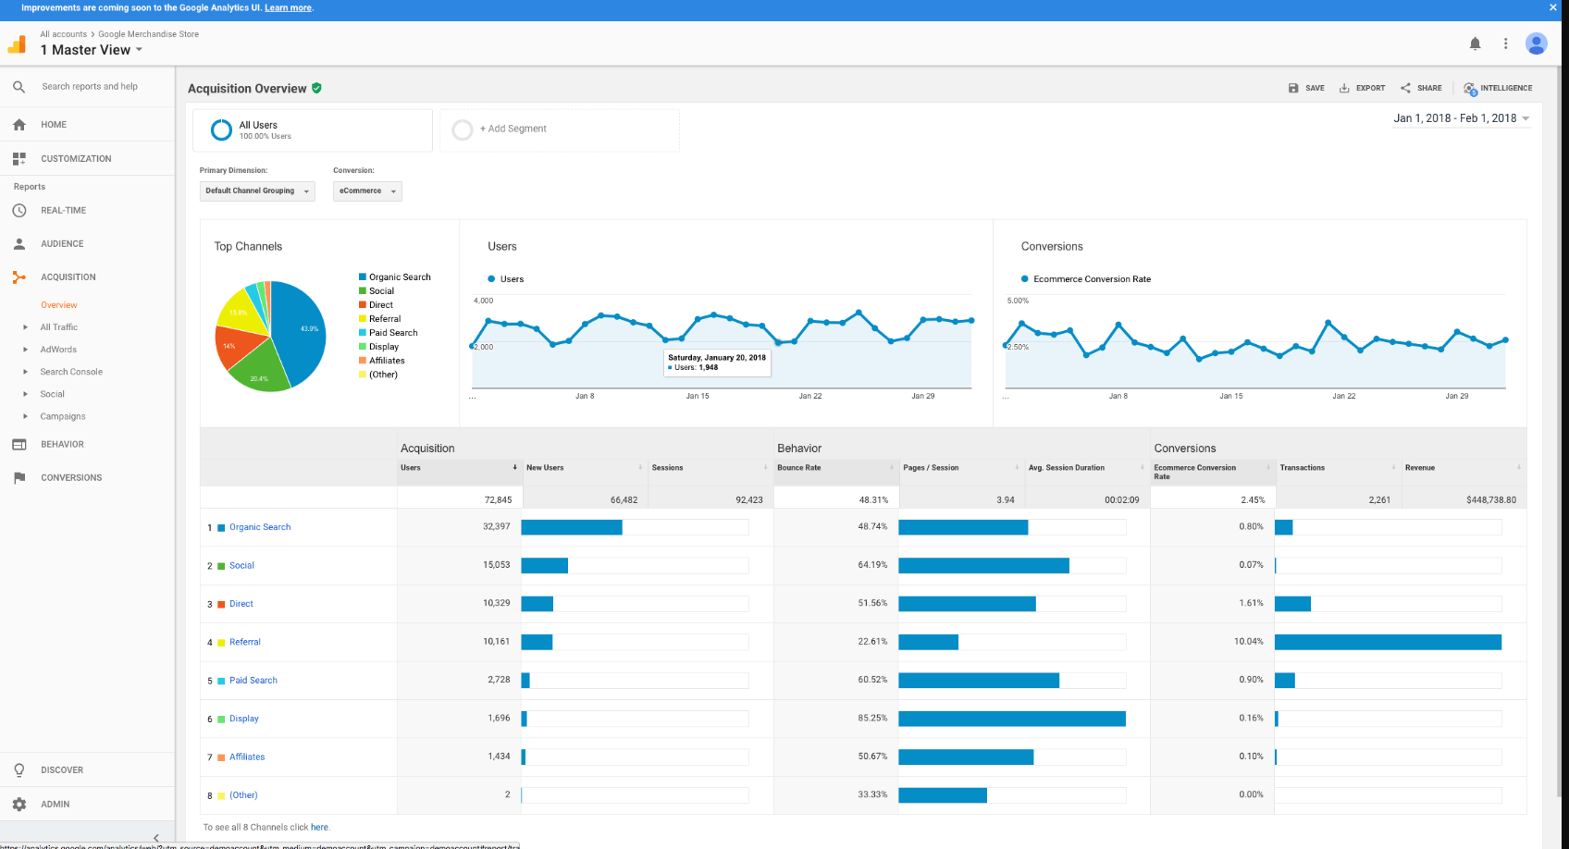Open the three-dot more options menu
1569x849 pixels.
1506,43
